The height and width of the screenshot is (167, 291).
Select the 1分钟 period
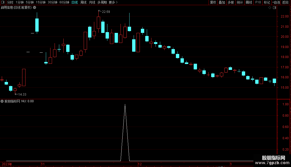click(x=20, y=2)
